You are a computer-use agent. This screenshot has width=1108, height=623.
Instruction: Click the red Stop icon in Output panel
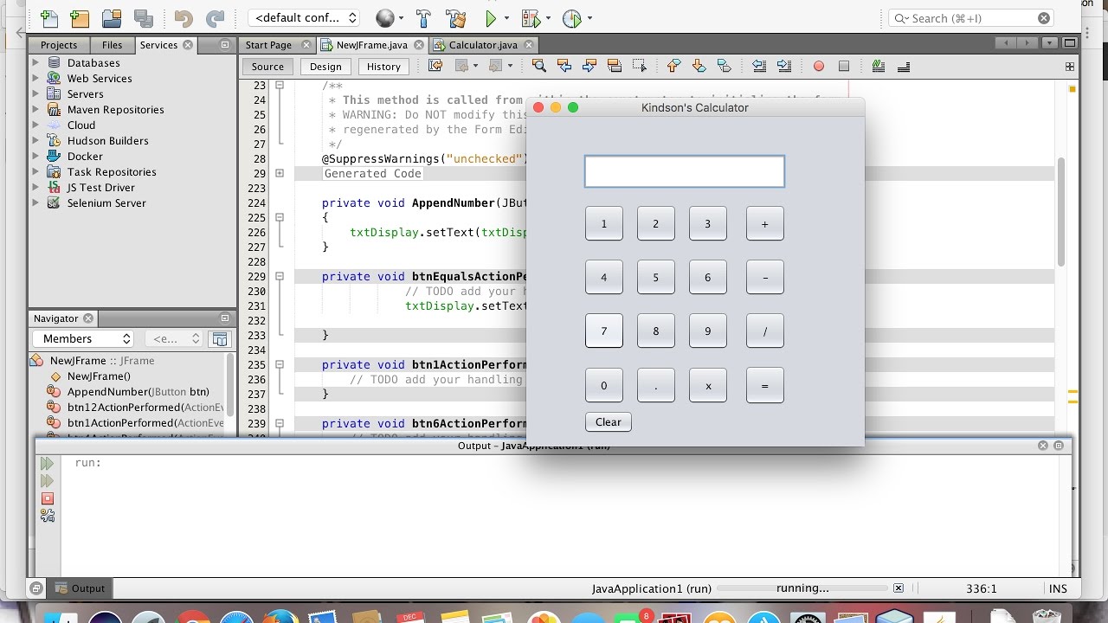point(48,498)
